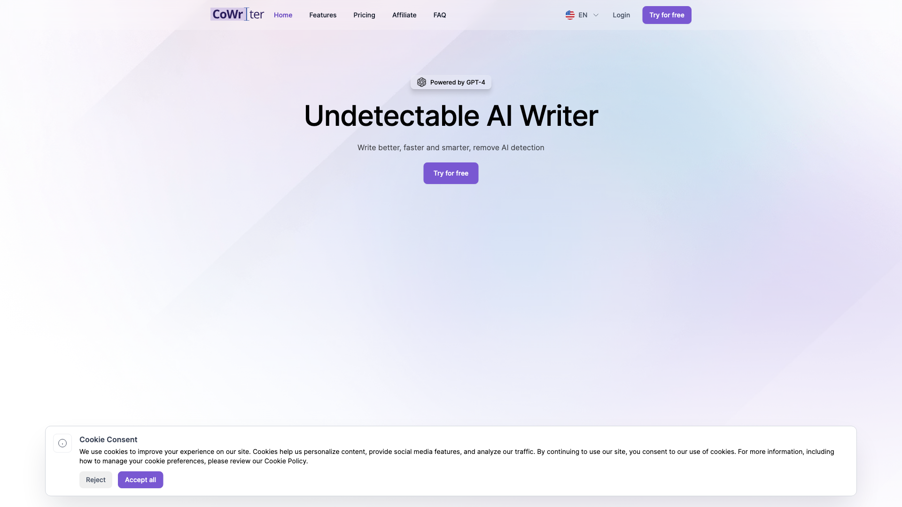Select the Pricing menu item

pos(364,15)
